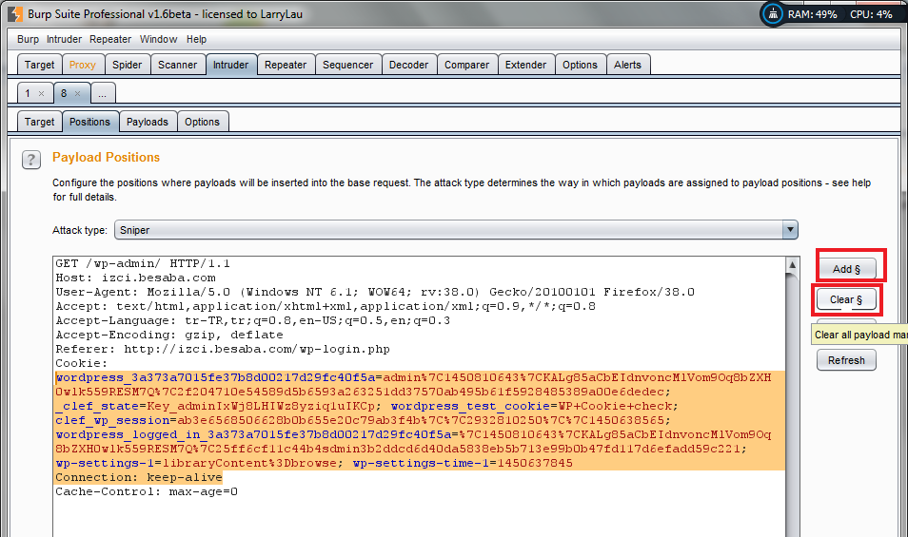Switch to the Extender tab
This screenshot has height=537, width=908.
525,65
